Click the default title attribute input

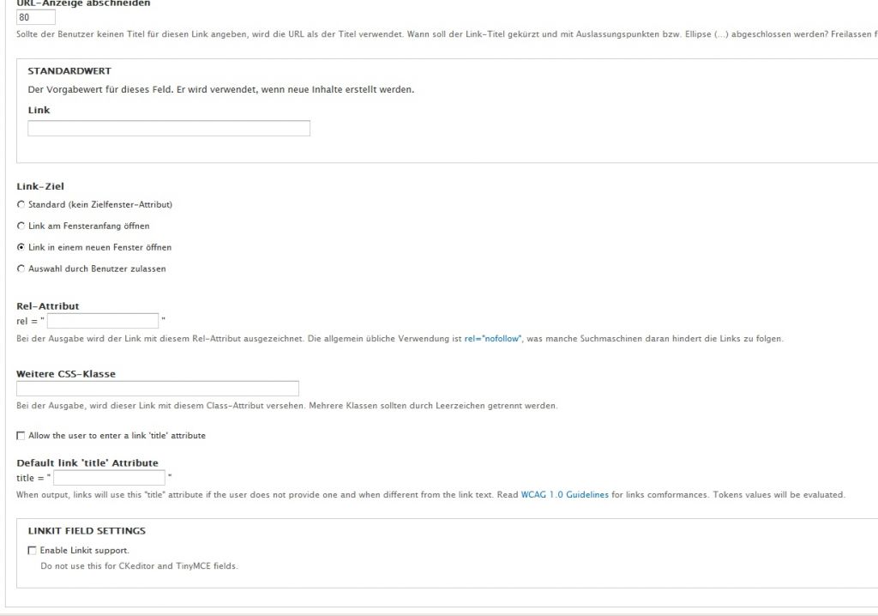pyautogui.click(x=109, y=478)
